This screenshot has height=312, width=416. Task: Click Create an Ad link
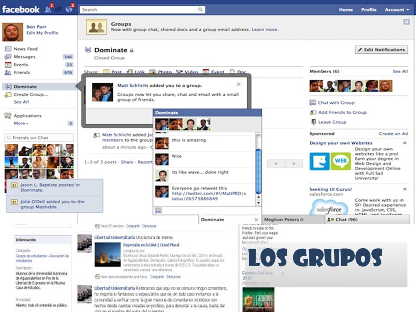(x=393, y=134)
